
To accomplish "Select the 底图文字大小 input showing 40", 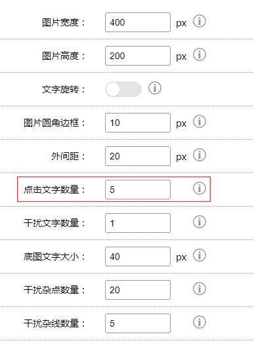I will point(138,256).
